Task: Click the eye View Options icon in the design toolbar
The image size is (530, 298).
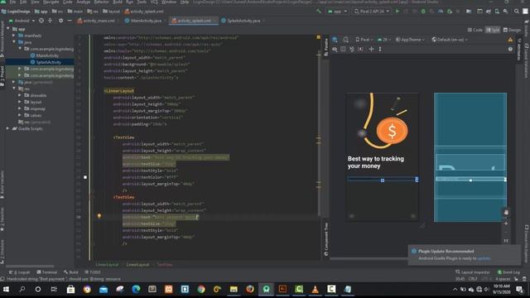Action: (335, 49)
